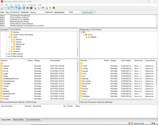158x125 pixels.
Task: Open the Site Manager dropdown arrow
Action: click(5, 8)
